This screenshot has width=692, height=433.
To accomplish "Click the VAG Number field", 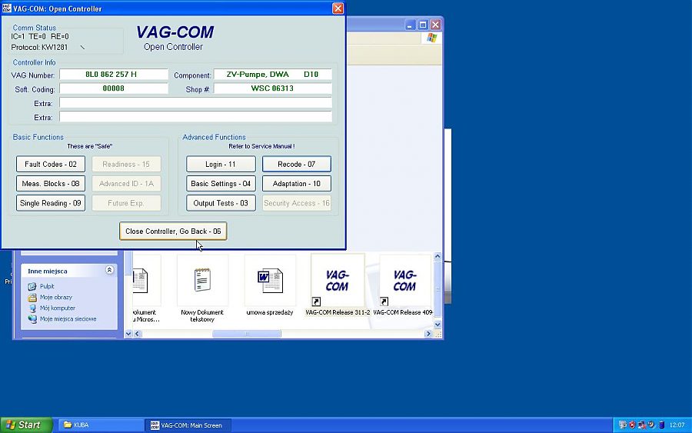I will [114, 75].
